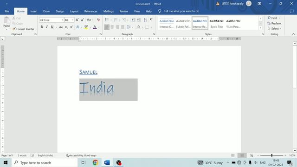Select Center alignment
297x167 pixels.
112,27
